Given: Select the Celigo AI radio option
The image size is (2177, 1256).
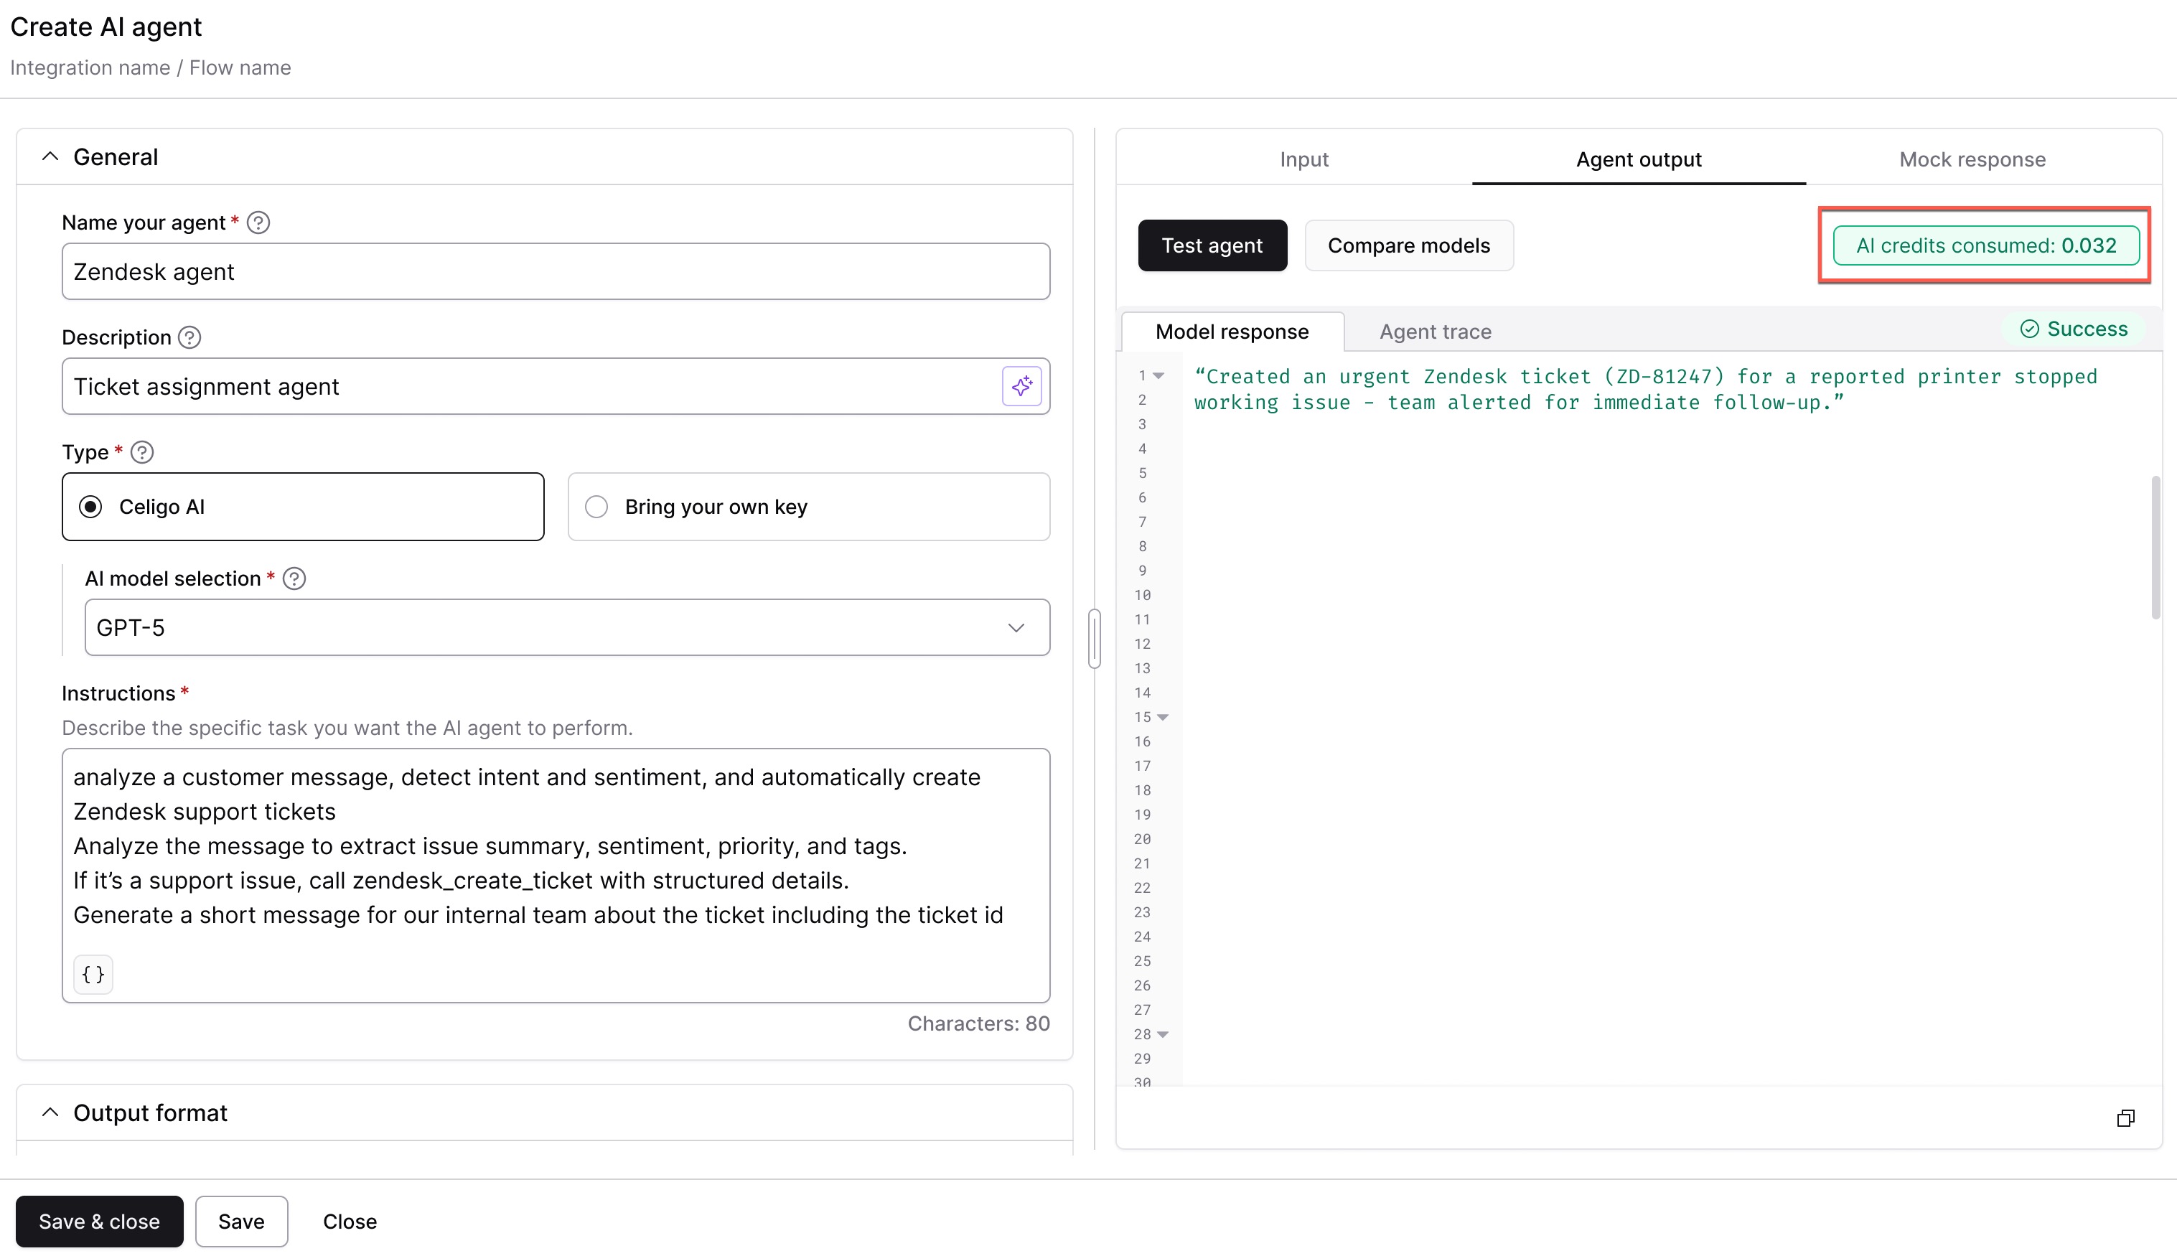Looking at the screenshot, I should 303,507.
